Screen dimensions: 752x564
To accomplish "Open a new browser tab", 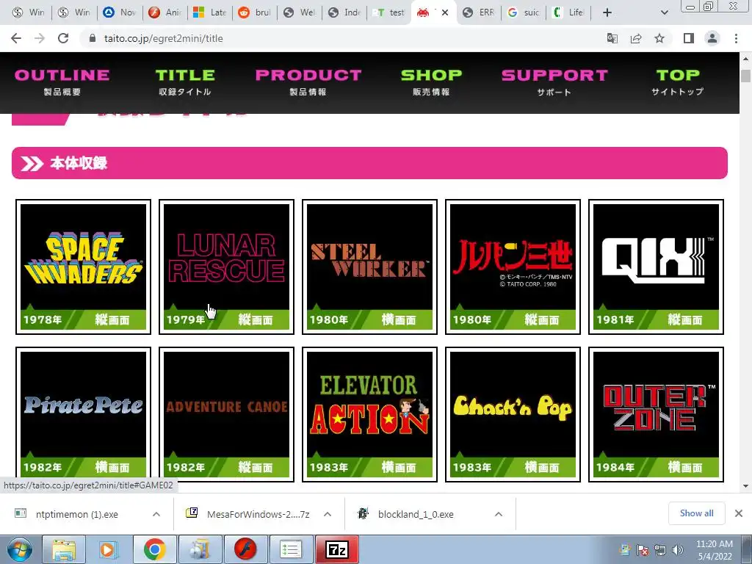I will point(607,12).
